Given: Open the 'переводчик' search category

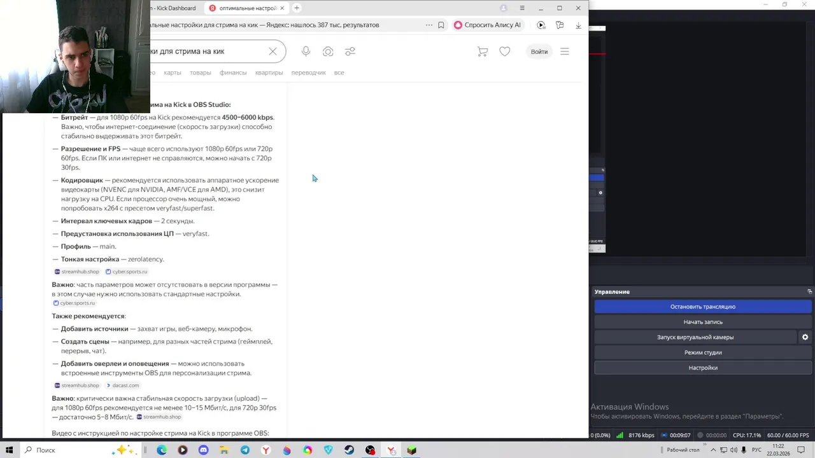Looking at the screenshot, I should coord(309,73).
